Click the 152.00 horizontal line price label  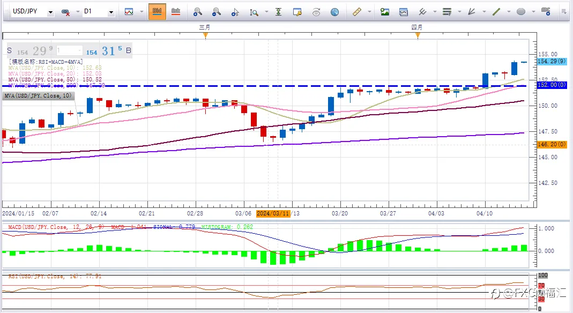point(552,85)
